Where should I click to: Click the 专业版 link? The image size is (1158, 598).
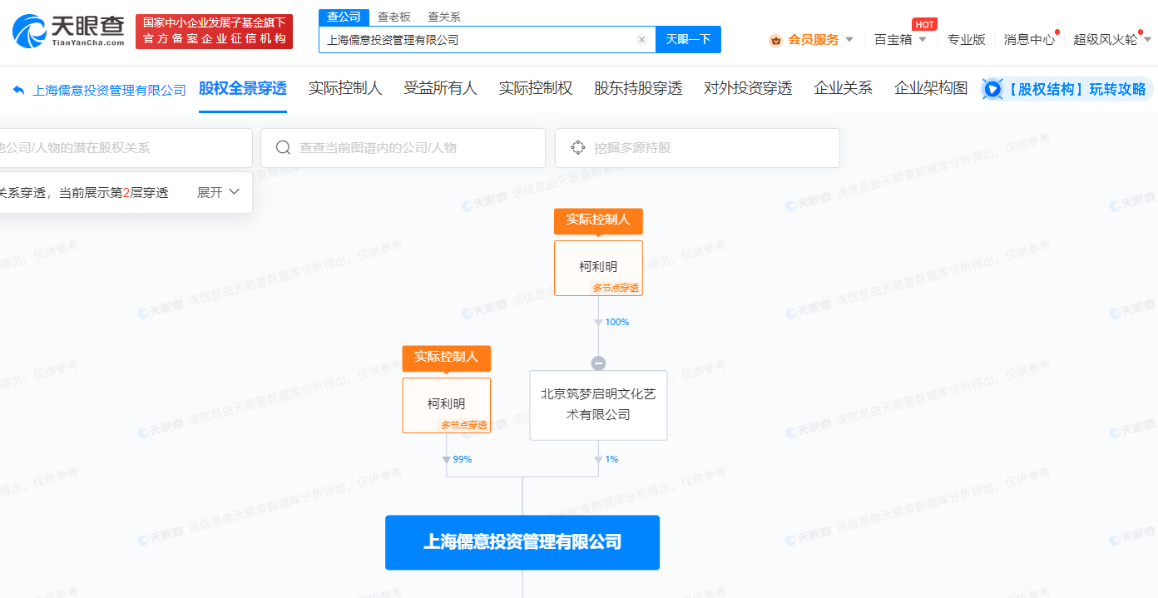coord(966,39)
